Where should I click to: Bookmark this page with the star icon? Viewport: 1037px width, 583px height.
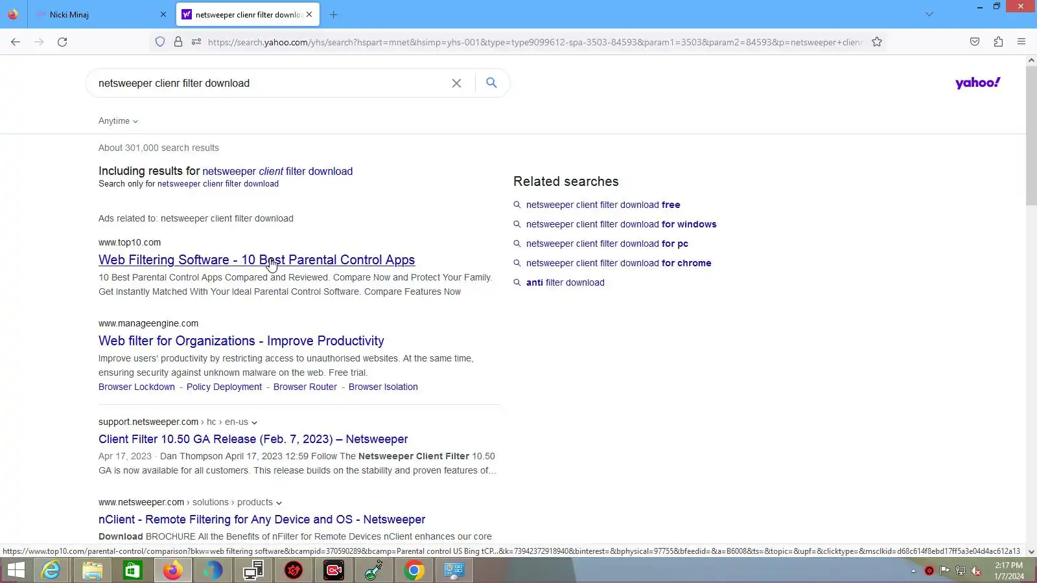pos(877,42)
